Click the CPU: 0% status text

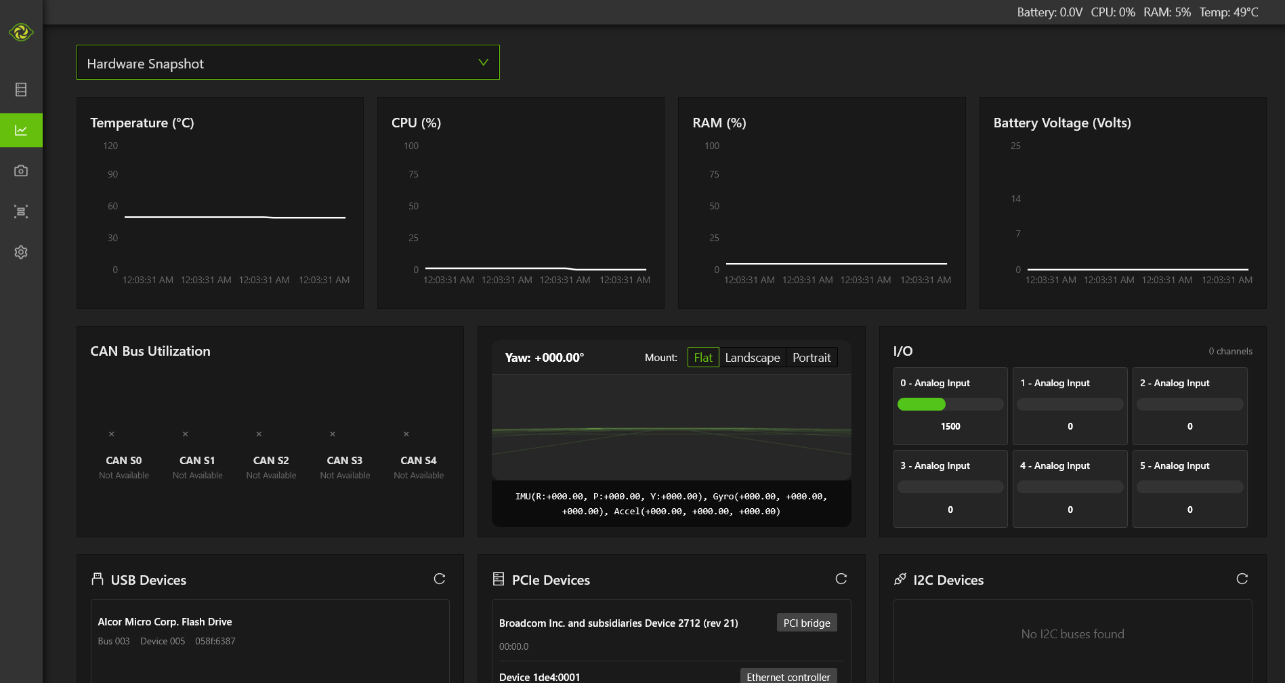pos(1113,12)
